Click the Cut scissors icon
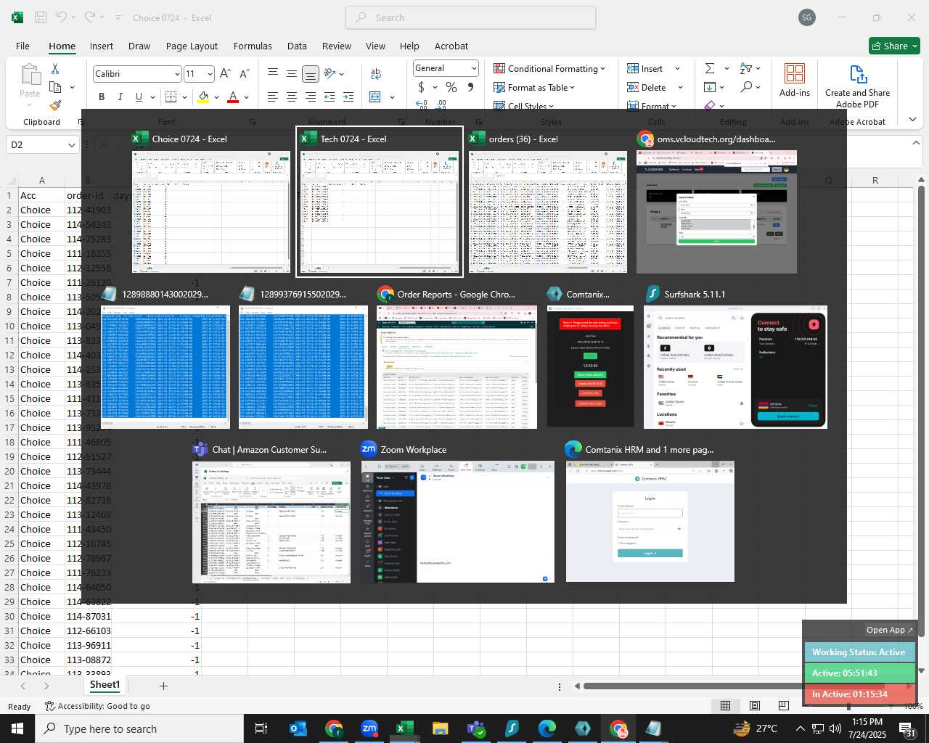The image size is (929, 743). click(55, 68)
